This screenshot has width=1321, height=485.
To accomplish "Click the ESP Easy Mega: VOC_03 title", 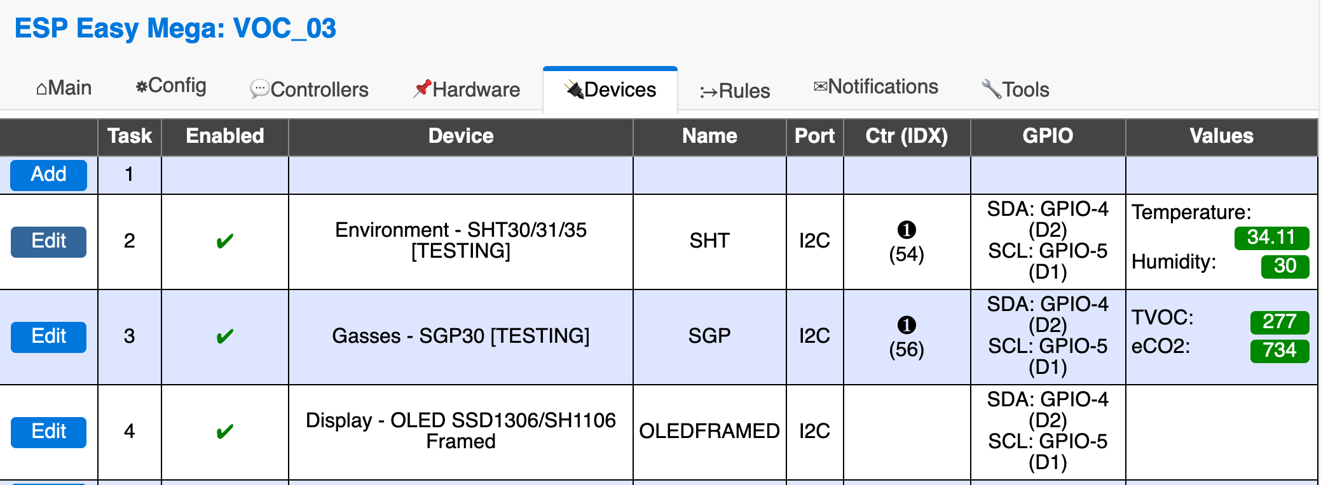I will pos(175,29).
